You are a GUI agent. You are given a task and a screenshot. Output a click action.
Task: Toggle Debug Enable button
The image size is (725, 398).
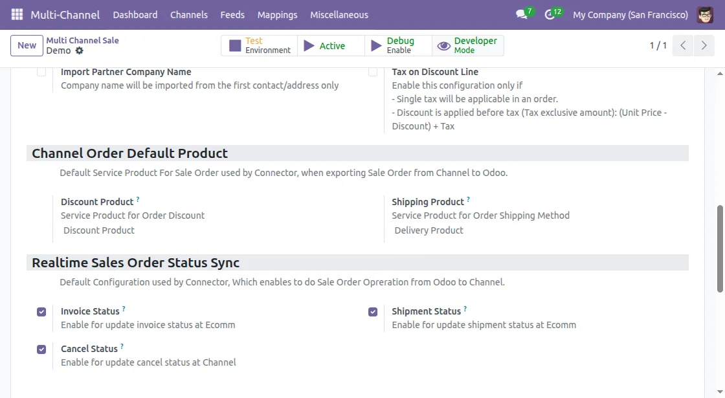click(398, 45)
